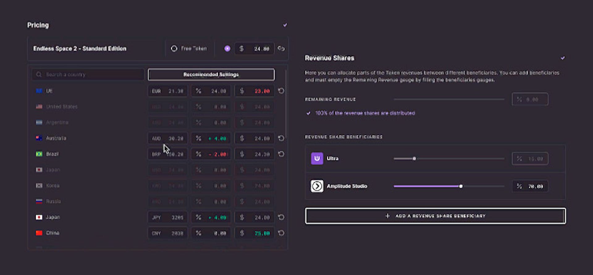Click the United States flag icon
The width and height of the screenshot is (593, 275).
(39, 107)
